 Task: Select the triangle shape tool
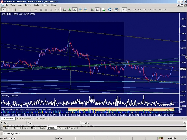pos(36,10)
